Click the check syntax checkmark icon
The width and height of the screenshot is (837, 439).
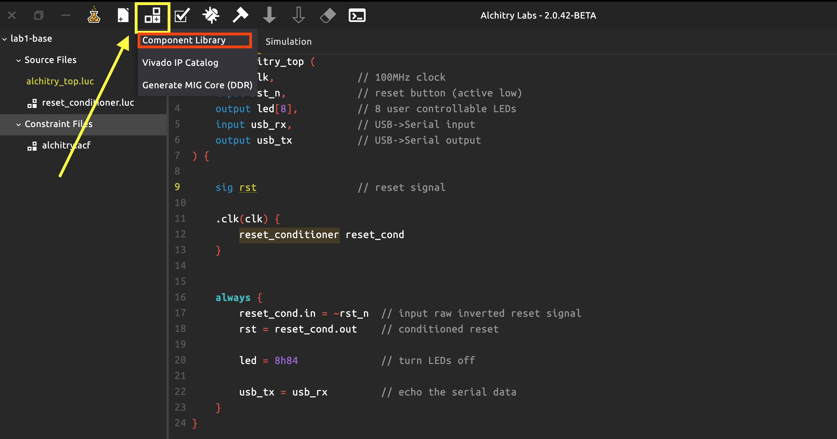[182, 15]
